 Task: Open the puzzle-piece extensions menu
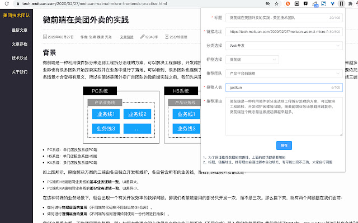pos(351,4)
